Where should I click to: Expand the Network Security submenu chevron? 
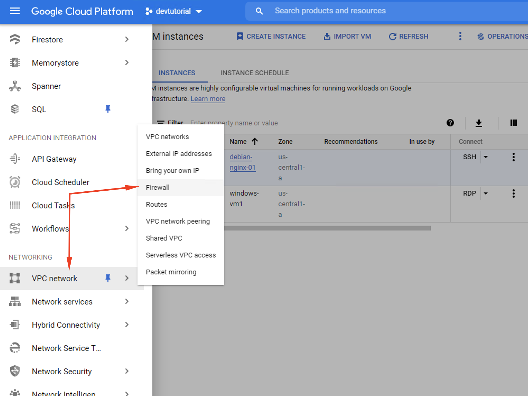pyautogui.click(x=127, y=371)
